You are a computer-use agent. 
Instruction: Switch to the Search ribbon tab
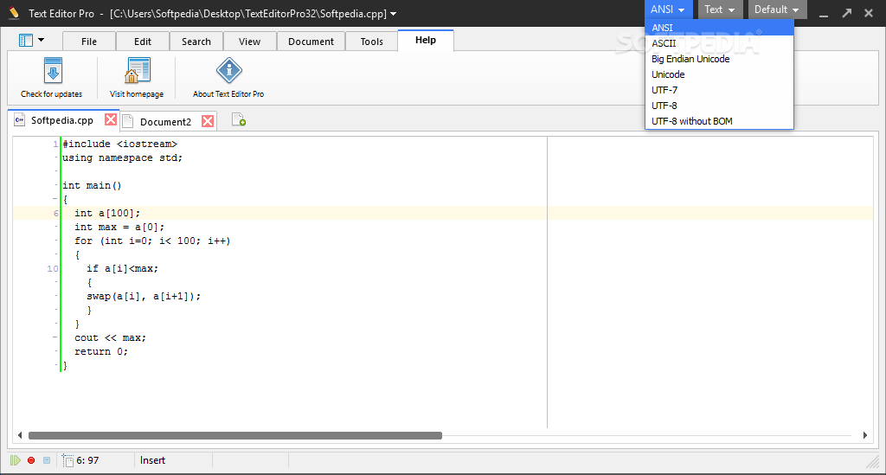pyautogui.click(x=196, y=42)
